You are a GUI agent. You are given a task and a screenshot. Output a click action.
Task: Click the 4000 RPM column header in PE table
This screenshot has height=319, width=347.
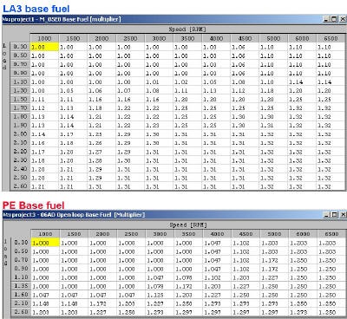(217, 234)
